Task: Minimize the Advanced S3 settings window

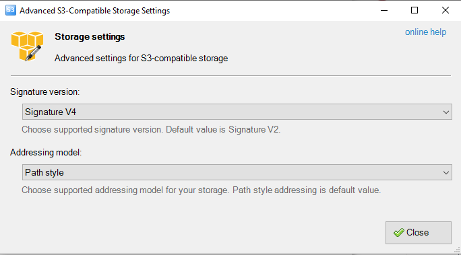Action: click(x=384, y=11)
